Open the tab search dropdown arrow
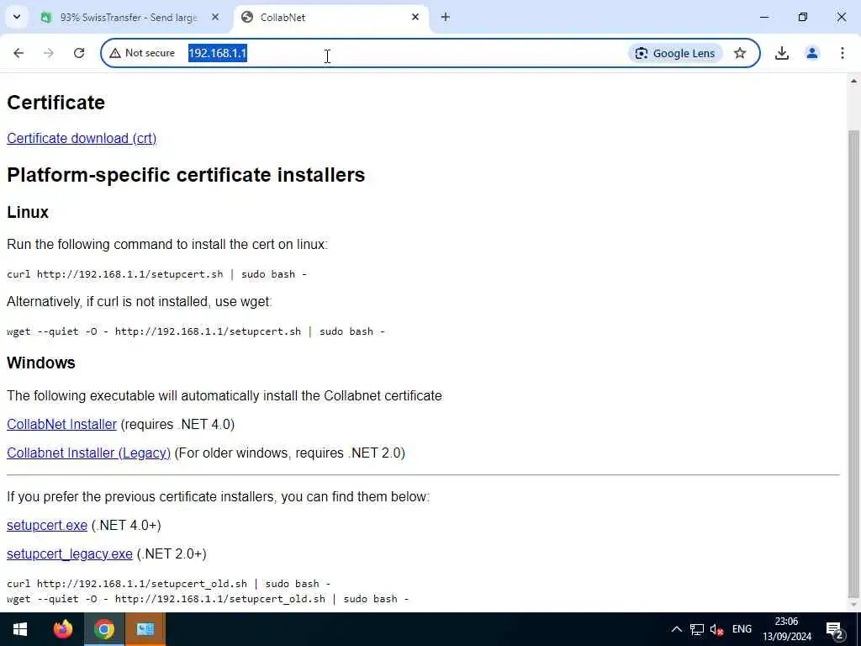861x646 pixels. 17,17
